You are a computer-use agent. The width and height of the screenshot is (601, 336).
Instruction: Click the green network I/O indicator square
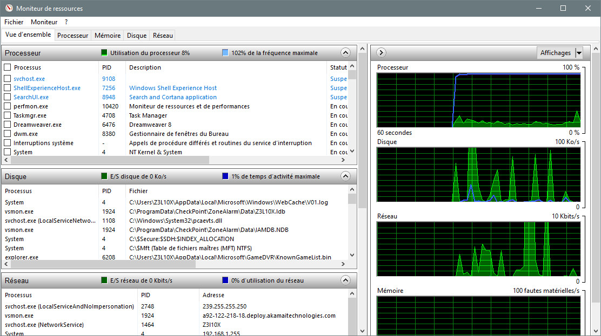(x=104, y=280)
